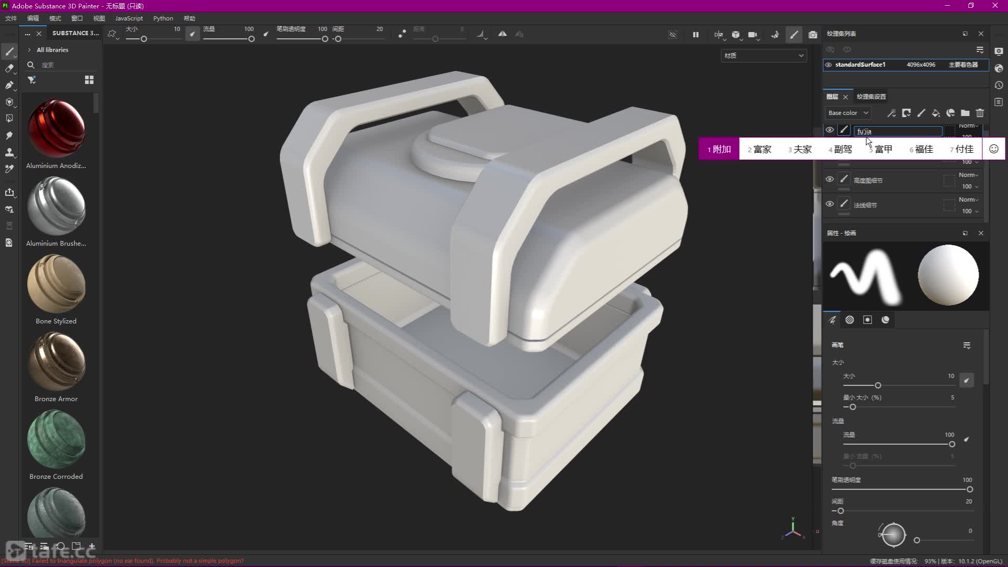This screenshot has width=1008, height=567.
Task: Switch shelf to grid view icon
Action: pyautogui.click(x=89, y=80)
